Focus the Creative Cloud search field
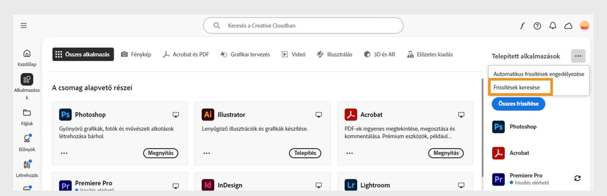 click(303, 26)
